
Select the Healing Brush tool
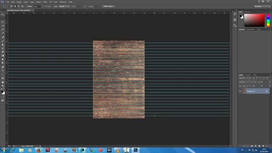3,37
